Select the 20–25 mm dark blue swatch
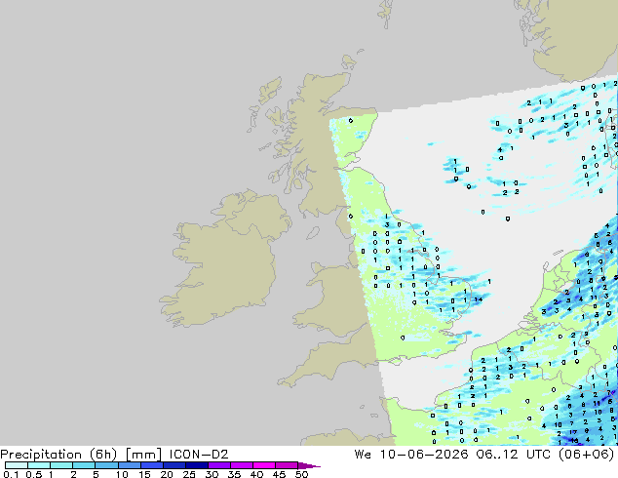 (x=174, y=465)
